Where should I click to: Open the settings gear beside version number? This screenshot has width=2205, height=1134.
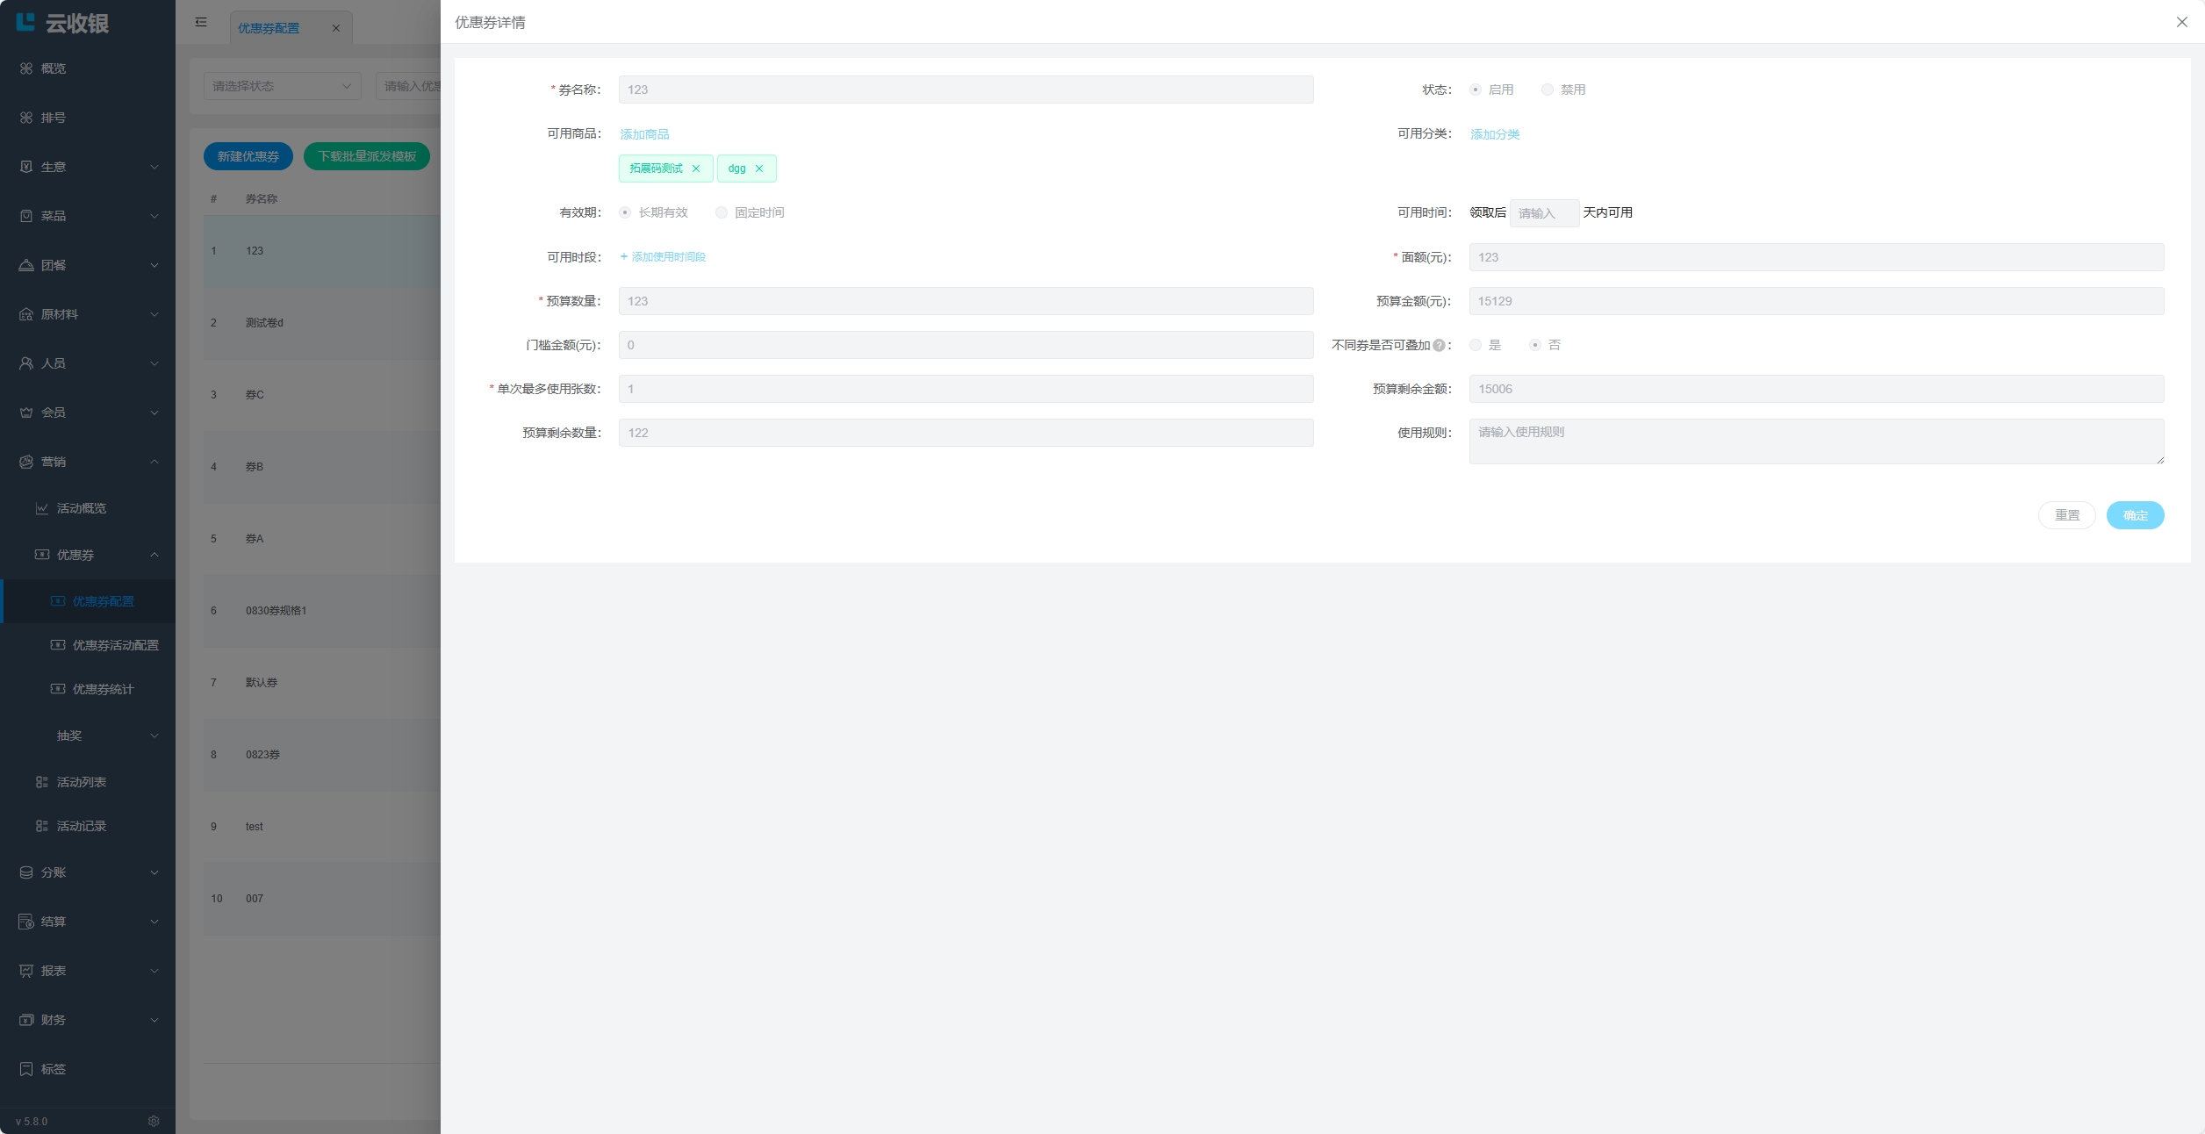coord(154,1121)
